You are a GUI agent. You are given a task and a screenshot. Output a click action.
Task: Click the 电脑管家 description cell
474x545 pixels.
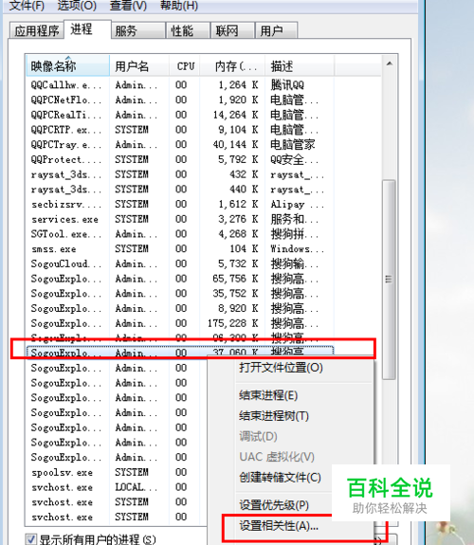coord(293,145)
